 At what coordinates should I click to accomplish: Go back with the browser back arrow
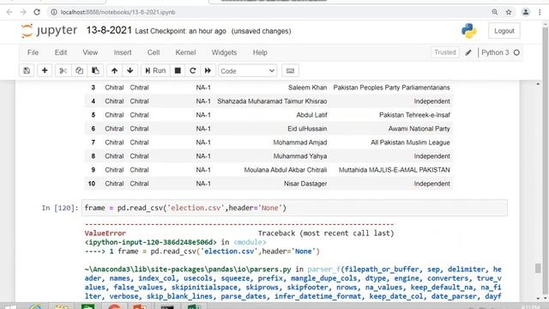9,12
